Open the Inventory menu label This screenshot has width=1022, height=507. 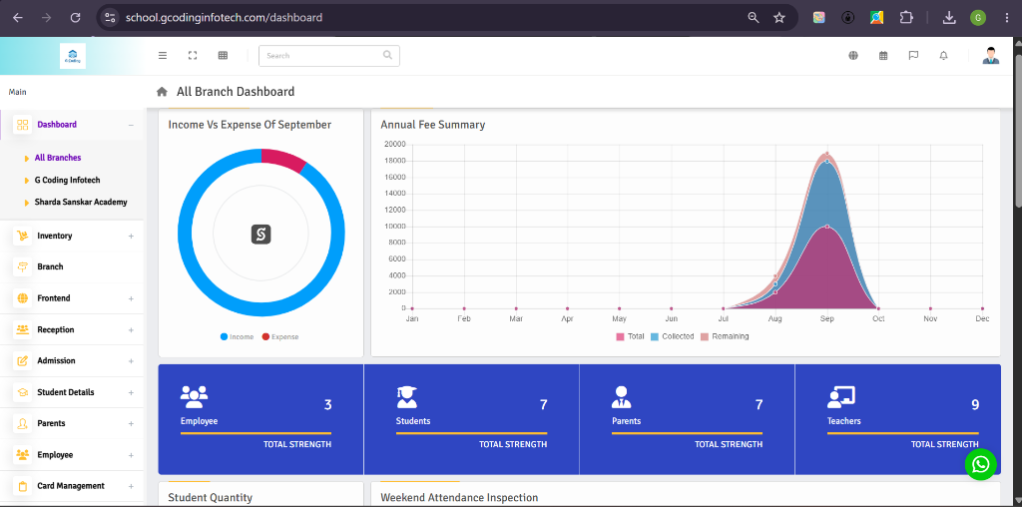55,236
